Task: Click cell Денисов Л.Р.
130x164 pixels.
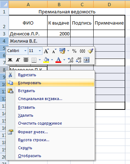Action: 28,34
